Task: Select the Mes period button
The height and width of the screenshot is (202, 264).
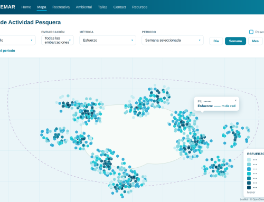Action: (x=256, y=41)
